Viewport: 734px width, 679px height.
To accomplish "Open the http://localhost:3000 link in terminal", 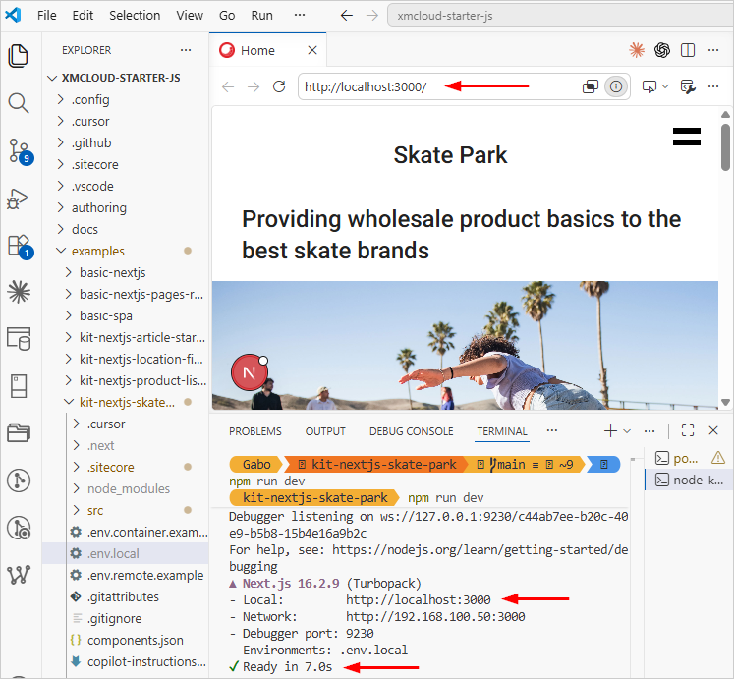I will click(x=418, y=599).
